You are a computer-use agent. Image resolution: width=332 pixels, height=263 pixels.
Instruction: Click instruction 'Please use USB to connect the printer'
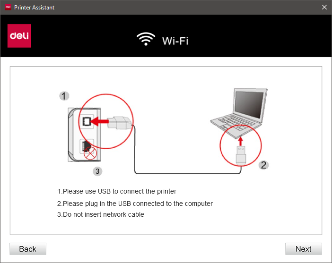point(117,191)
